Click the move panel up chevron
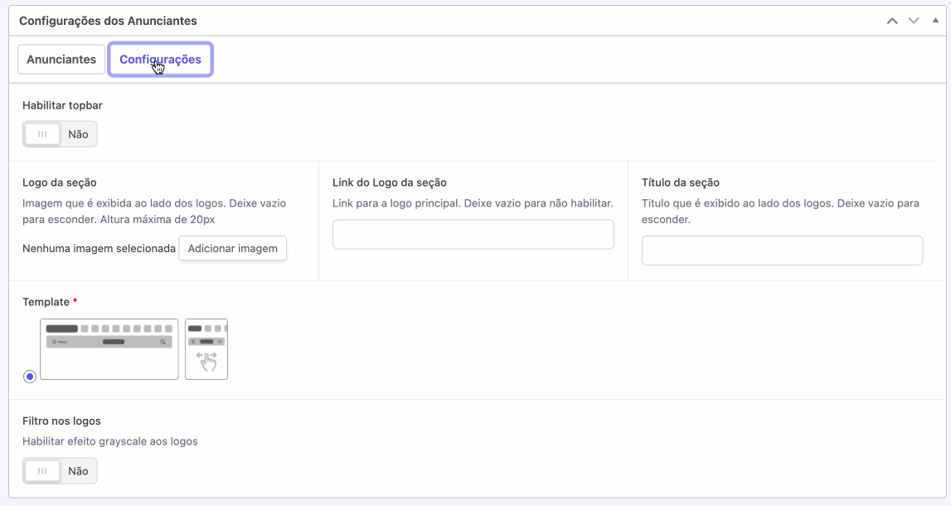Screen dimensions: 951x506 point(892,21)
